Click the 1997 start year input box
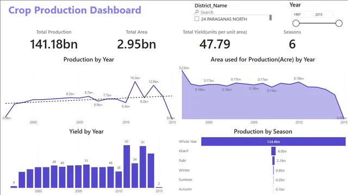 [x=302, y=15]
